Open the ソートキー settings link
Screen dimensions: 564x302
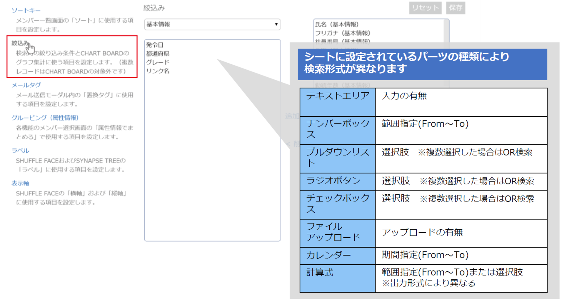point(26,11)
